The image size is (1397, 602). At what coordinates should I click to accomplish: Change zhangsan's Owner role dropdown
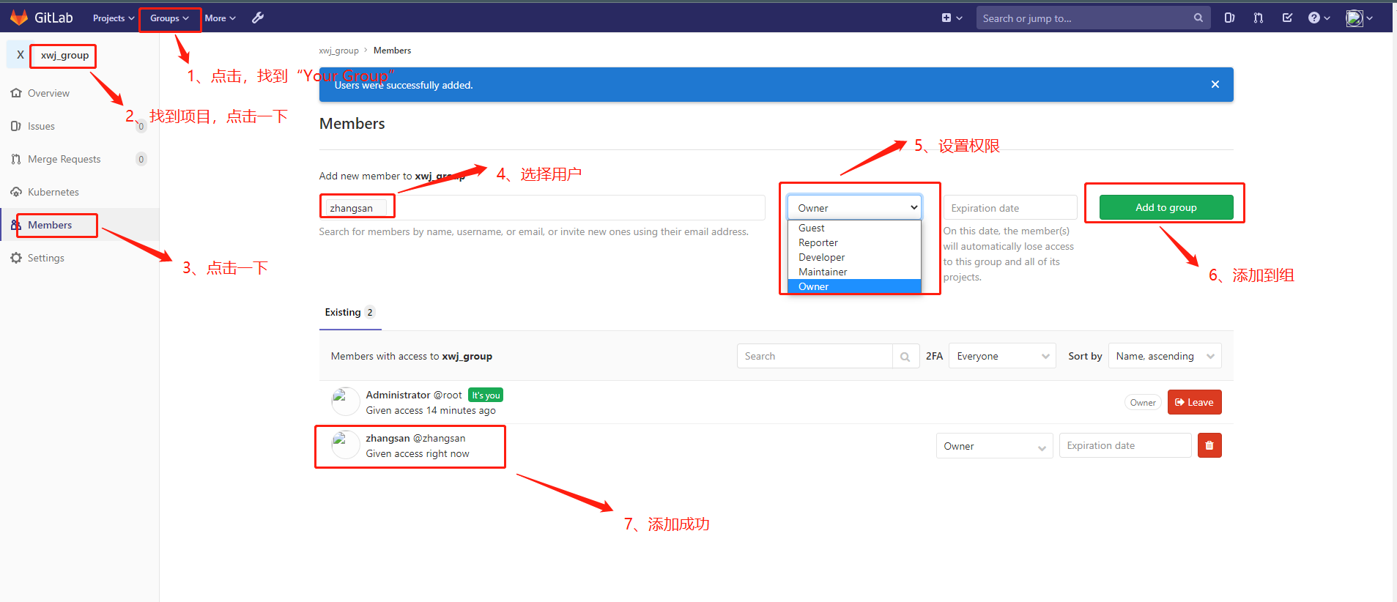[x=994, y=446]
